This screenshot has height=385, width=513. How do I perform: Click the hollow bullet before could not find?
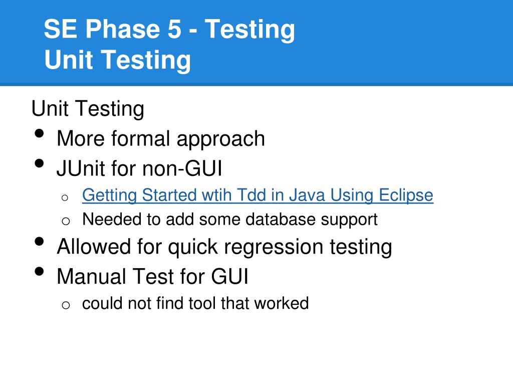click(x=66, y=305)
